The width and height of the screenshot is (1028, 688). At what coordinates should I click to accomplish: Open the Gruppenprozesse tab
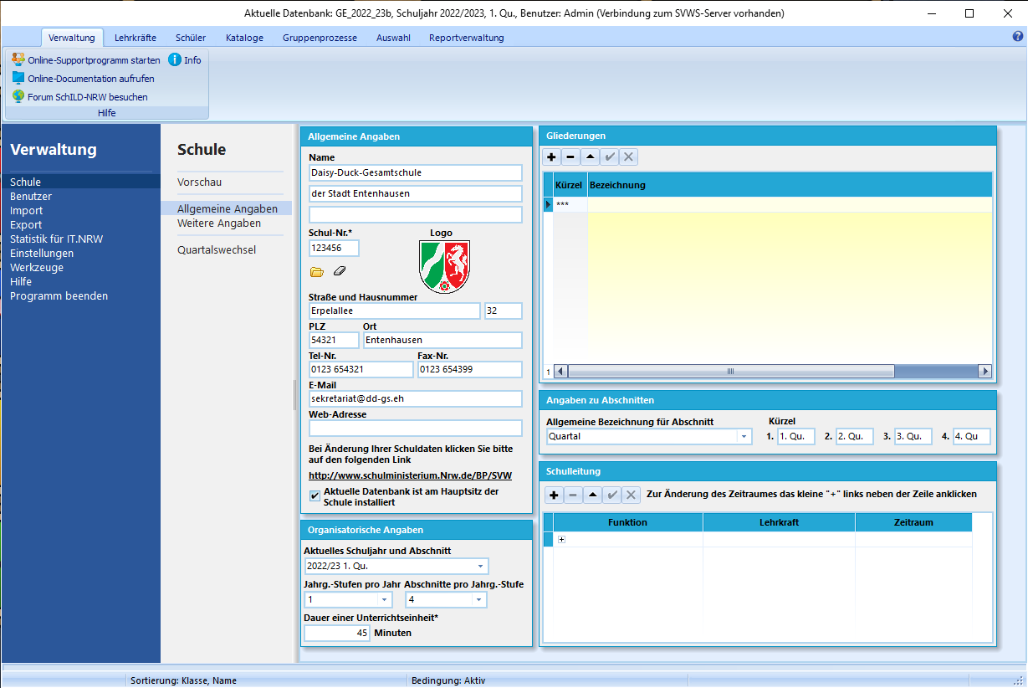320,38
